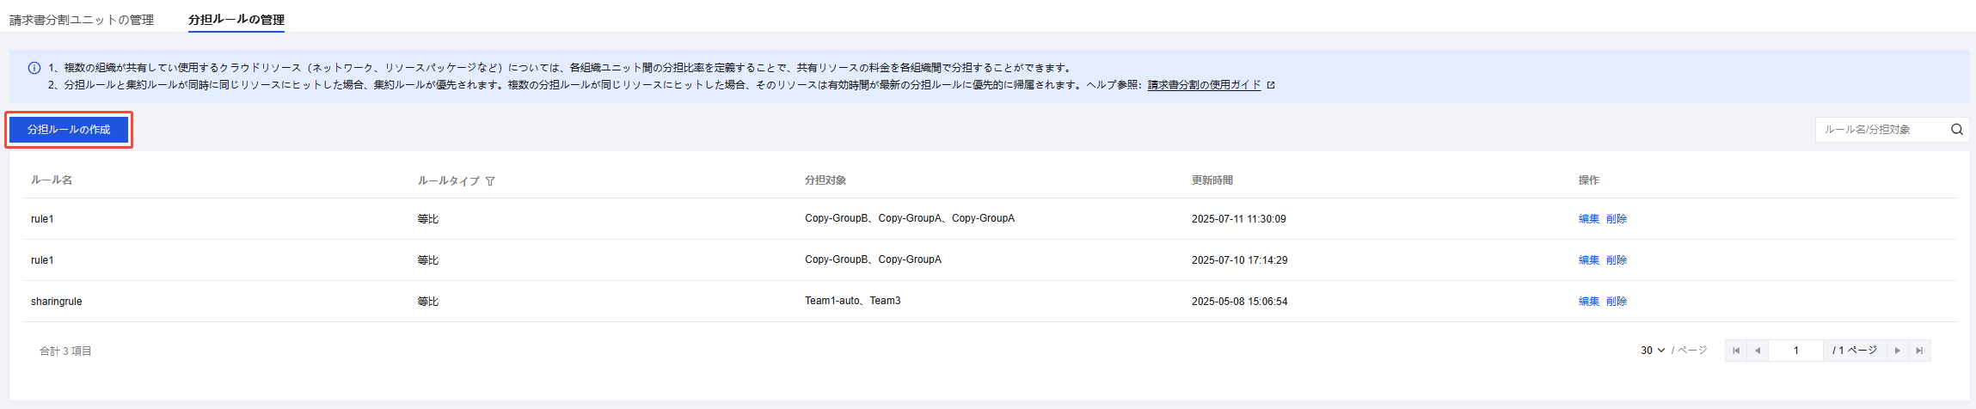Delete the first rule1 row
This screenshot has height=409, width=1976.
coord(1617,219)
